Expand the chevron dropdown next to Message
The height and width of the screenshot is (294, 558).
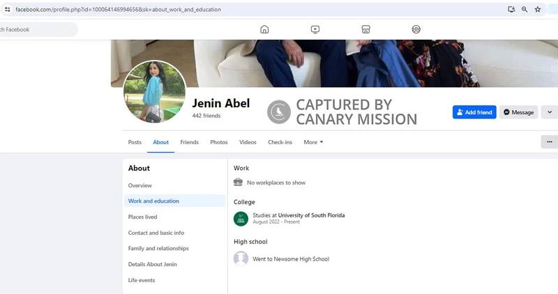[550, 112]
